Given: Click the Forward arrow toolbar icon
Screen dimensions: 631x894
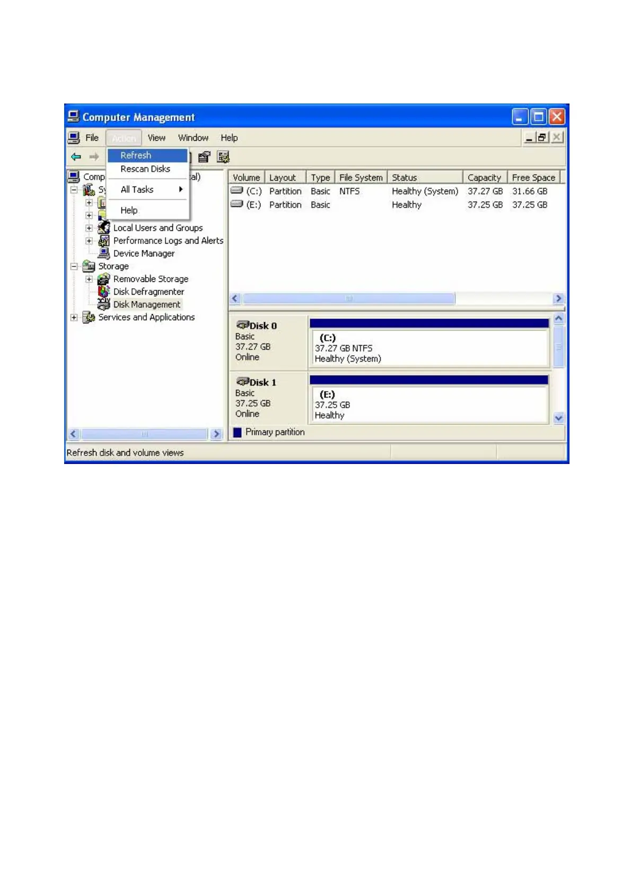Looking at the screenshot, I should 94,157.
